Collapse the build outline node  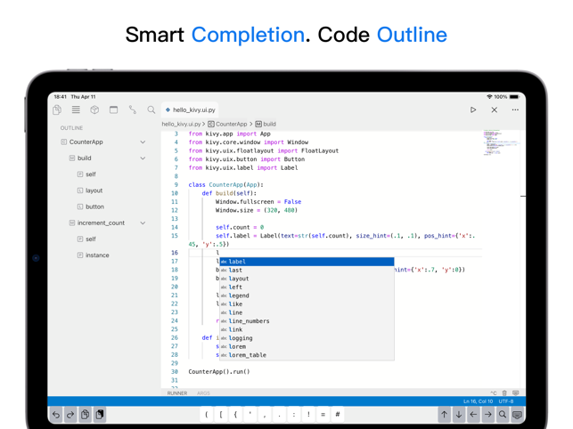[143, 158]
